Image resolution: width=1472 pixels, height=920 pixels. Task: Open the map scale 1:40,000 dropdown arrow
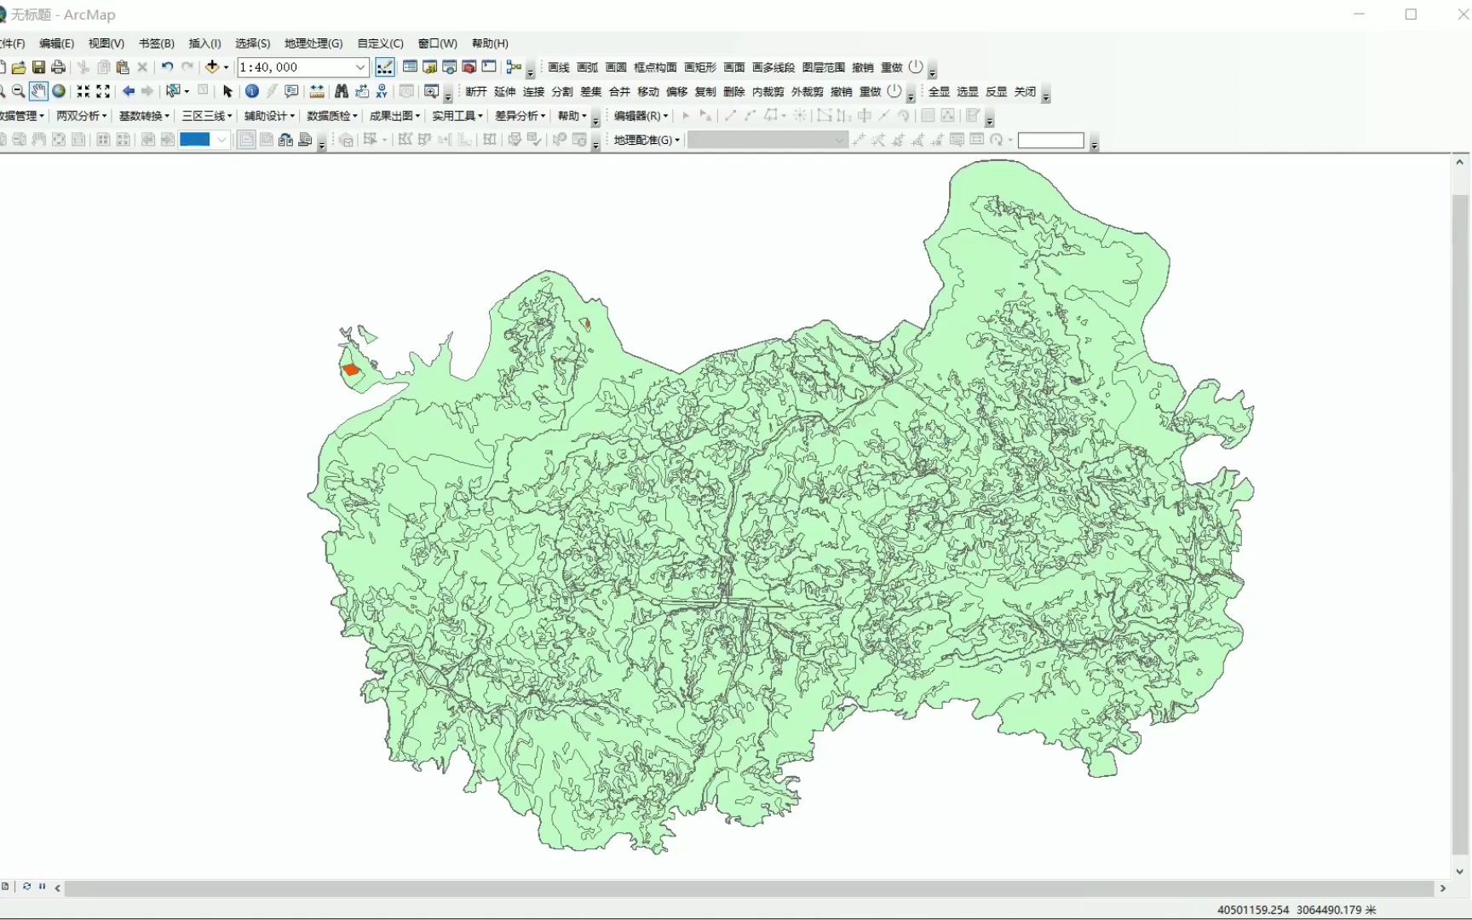tap(360, 67)
